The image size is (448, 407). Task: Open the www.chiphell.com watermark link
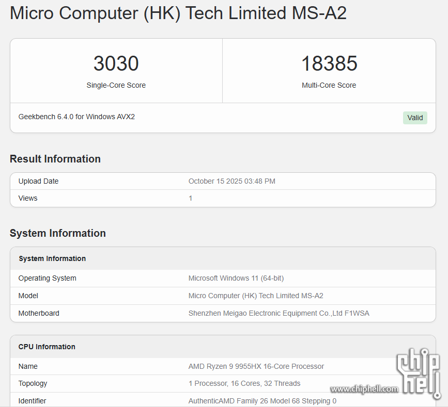pyautogui.click(x=364, y=389)
